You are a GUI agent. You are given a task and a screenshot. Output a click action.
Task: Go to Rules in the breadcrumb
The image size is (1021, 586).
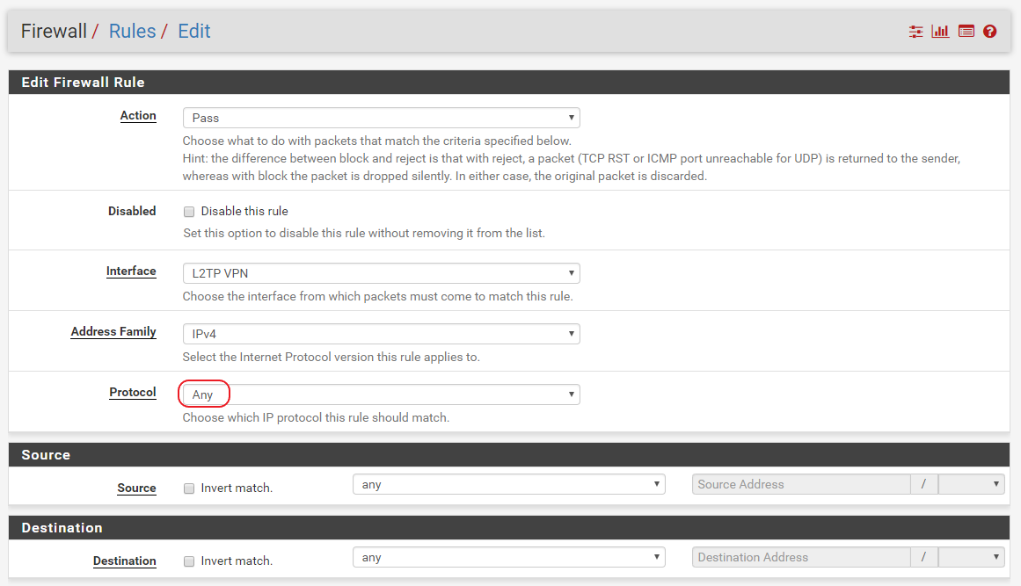click(x=132, y=32)
